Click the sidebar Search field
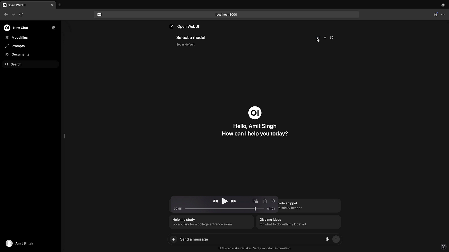The image size is (449, 252). (31, 64)
